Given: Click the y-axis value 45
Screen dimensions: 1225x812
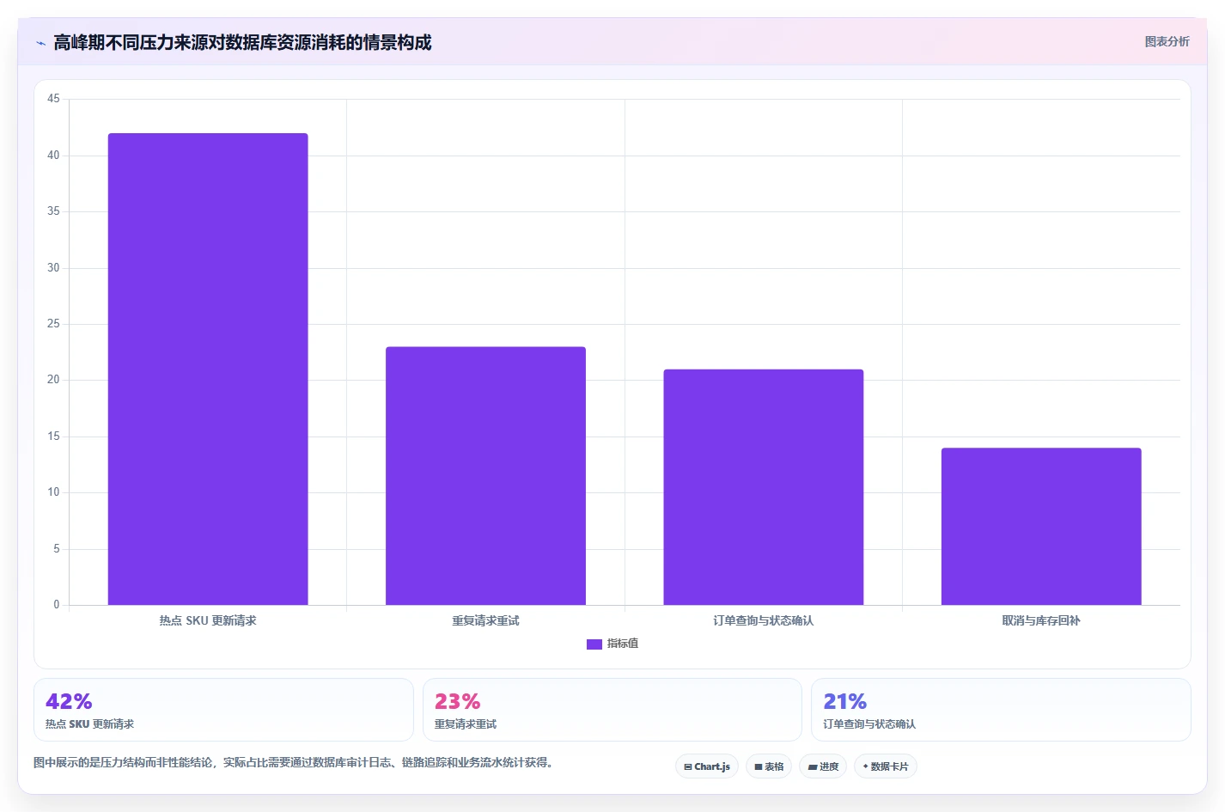Looking at the screenshot, I should coord(53,99).
